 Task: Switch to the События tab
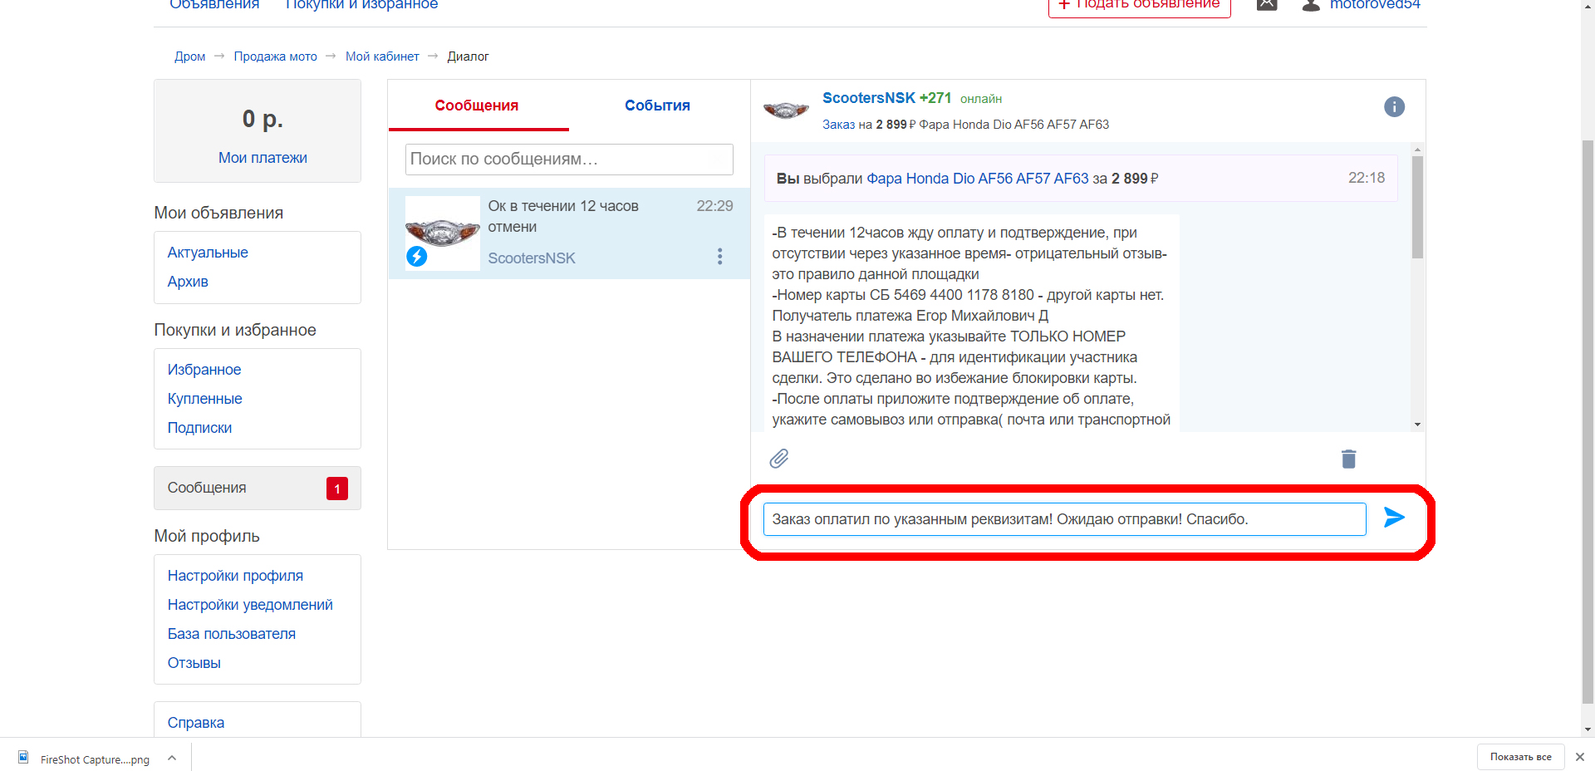(x=657, y=106)
